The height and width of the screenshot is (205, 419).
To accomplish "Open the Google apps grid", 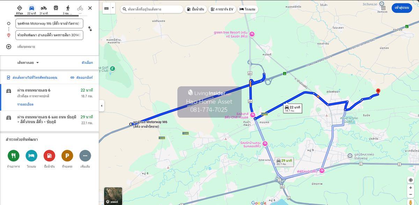I will pos(383,8).
